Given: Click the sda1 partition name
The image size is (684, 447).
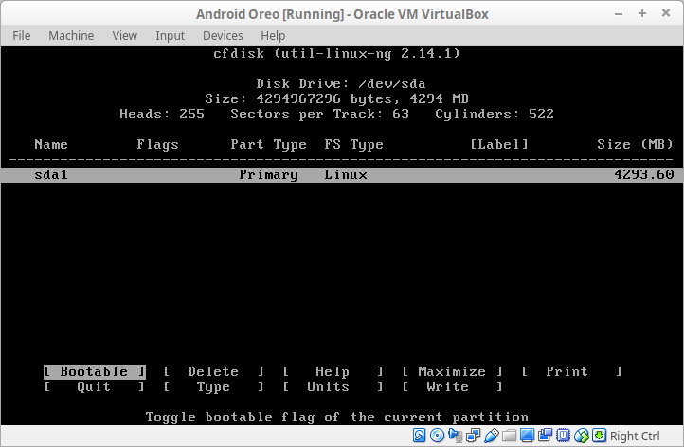Looking at the screenshot, I should tap(51, 175).
